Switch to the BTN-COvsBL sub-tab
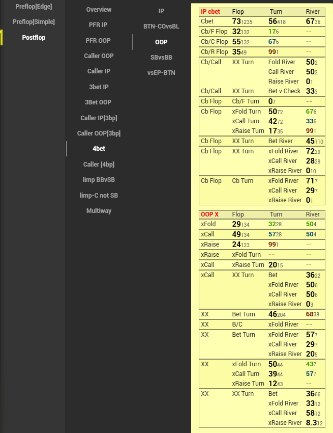The width and height of the screenshot is (333, 433). tap(161, 26)
